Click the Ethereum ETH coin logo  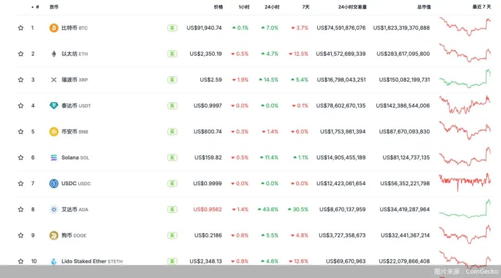coord(54,53)
